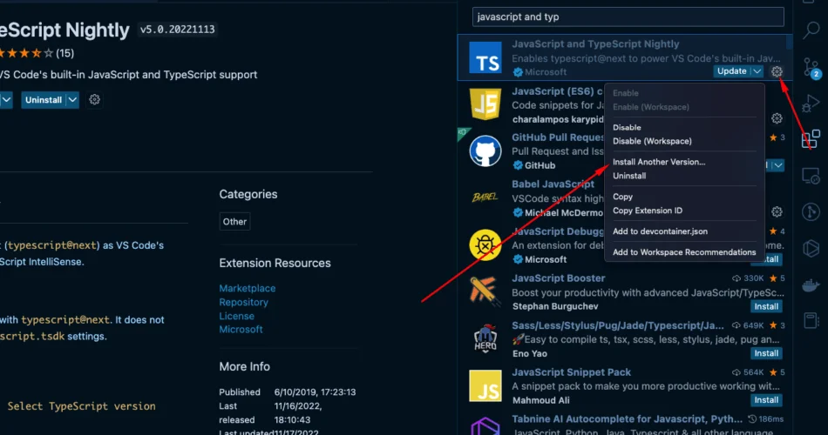Click the JavaScript Booster extension icon

(485, 291)
